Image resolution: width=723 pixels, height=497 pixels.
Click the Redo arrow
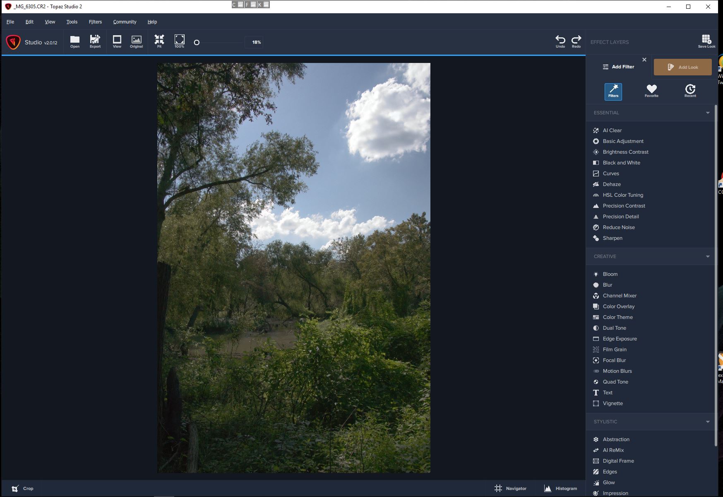click(x=576, y=41)
